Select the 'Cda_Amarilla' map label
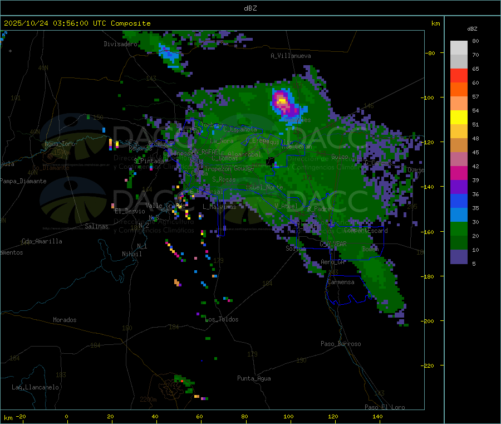This screenshot has height=424, width=501. pyautogui.click(x=42, y=241)
